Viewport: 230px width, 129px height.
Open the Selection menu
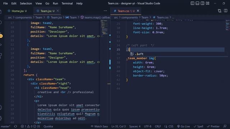point(26,3)
